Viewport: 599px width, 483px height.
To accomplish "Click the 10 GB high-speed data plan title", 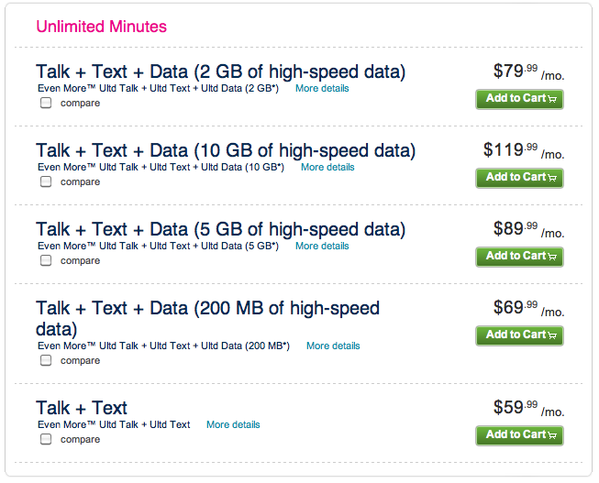I will coord(225,150).
